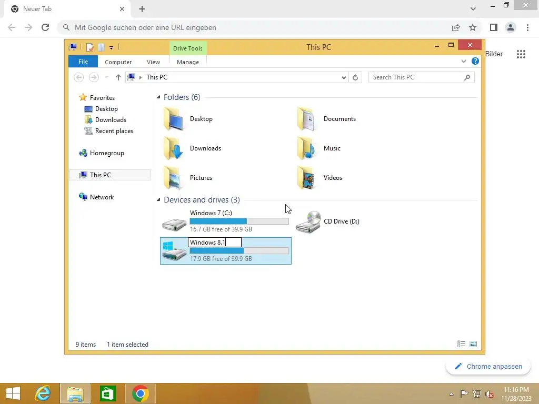
Task: Open the Downloads folder icon in Folders
Action: click(173, 148)
